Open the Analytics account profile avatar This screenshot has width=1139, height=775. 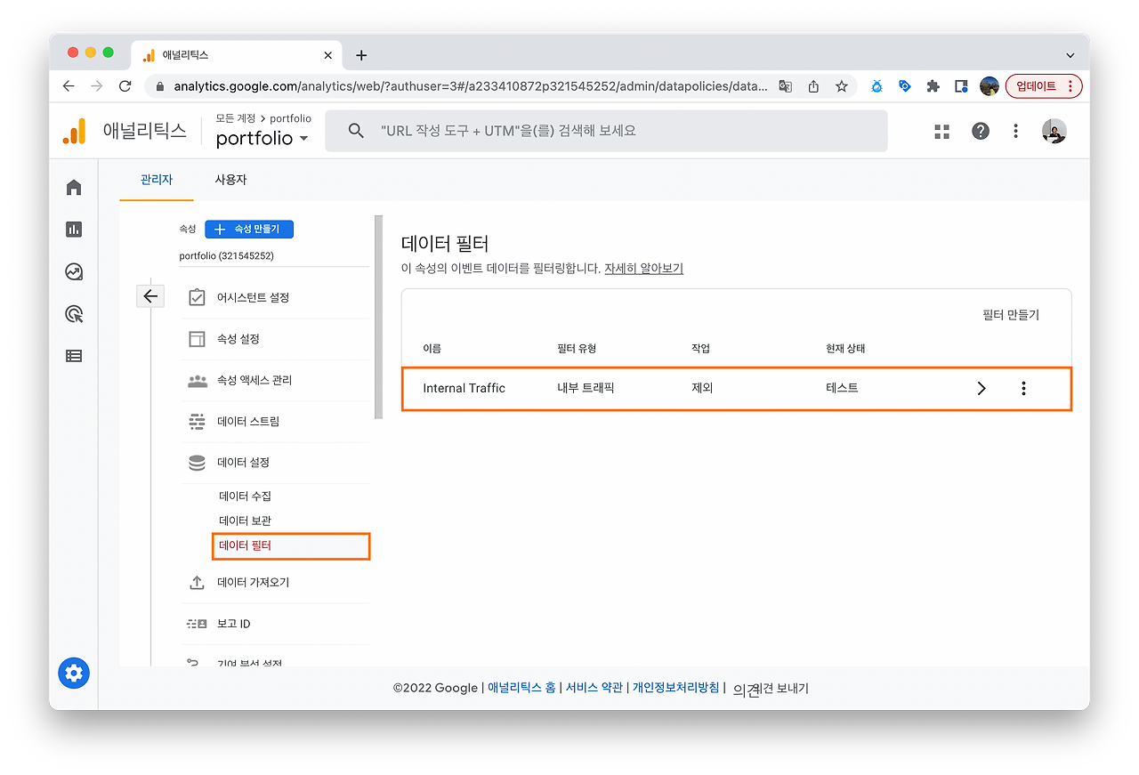(1054, 132)
